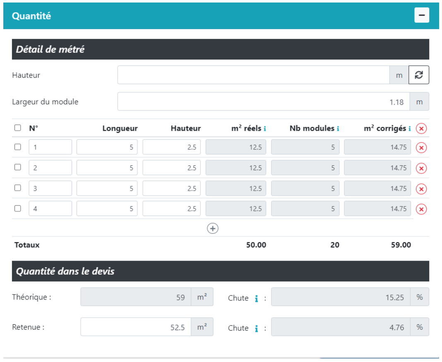Add a new row with plus icon
The width and height of the screenshot is (442, 362).
tap(213, 228)
